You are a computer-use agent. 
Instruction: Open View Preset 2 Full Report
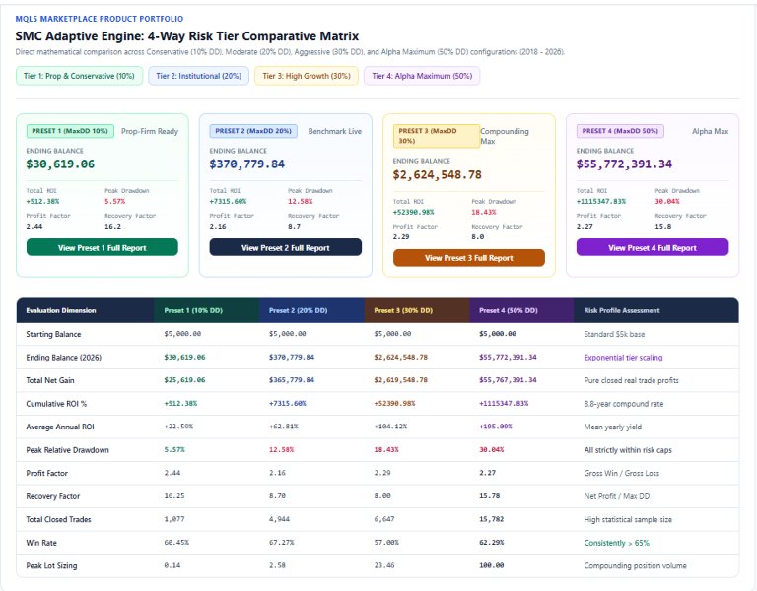285,247
